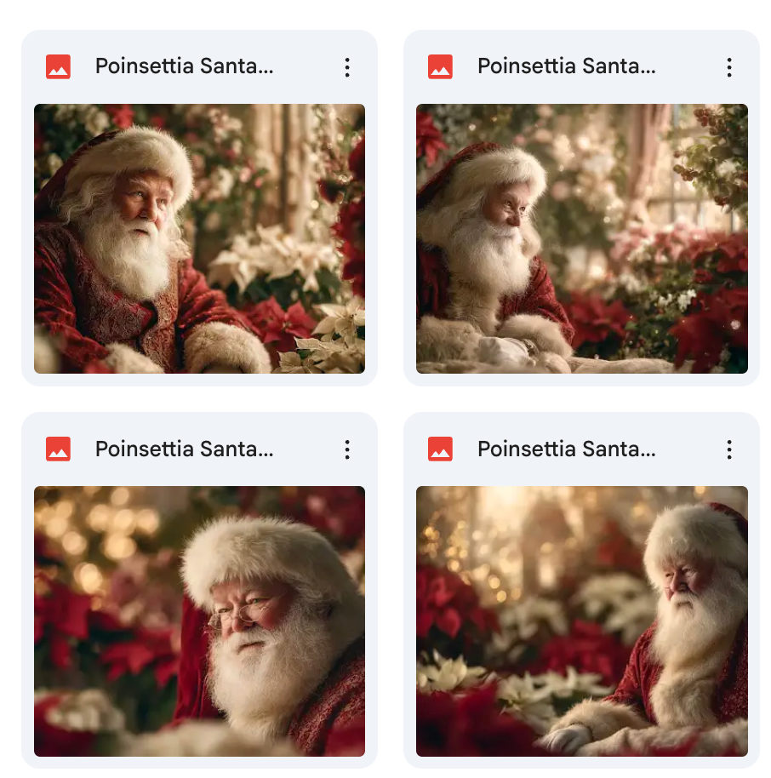This screenshot has width=771, height=778.
Task: Click Santa's glasses in the bottom-left thumbnail
Action: [x=248, y=609]
